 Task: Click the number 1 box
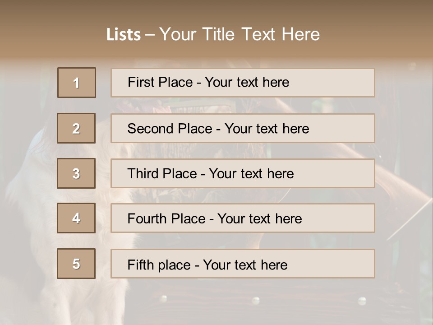tap(77, 83)
